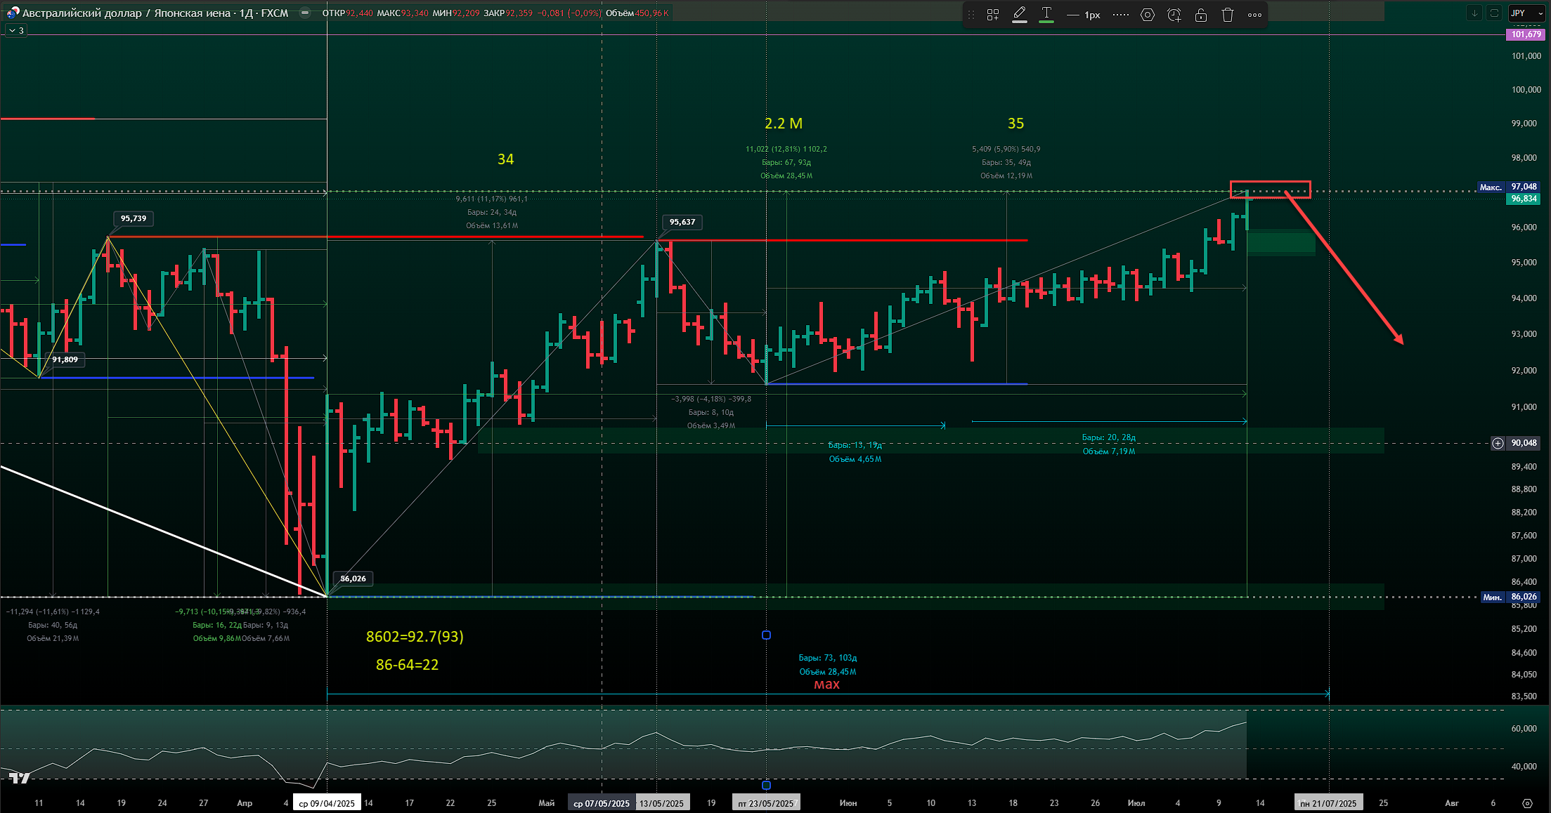The image size is (1551, 813).
Task: Open drawing settings hexagon icon
Action: tap(1148, 15)
